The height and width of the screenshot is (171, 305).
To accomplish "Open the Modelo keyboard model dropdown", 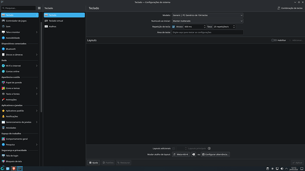I will pyautogui.click(x=208, y=15).
